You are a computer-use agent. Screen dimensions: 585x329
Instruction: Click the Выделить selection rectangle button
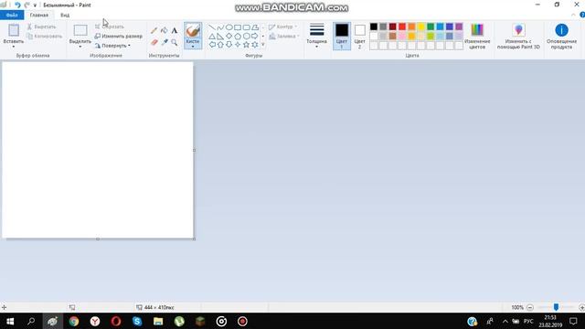pyautogui.click(x=80, y=30)
